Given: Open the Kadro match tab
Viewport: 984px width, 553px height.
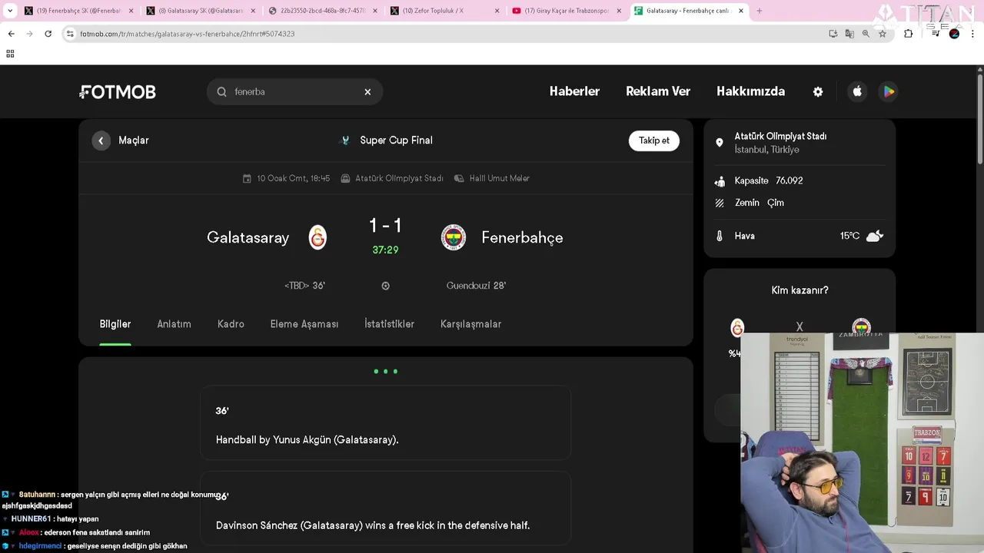Looking at the screenshot, I should coord(231,324).
